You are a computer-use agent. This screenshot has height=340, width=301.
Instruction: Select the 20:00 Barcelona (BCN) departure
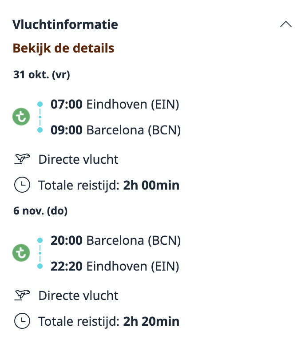[115, 241]
